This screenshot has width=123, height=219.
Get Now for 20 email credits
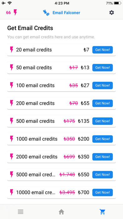tap(103, 50)
